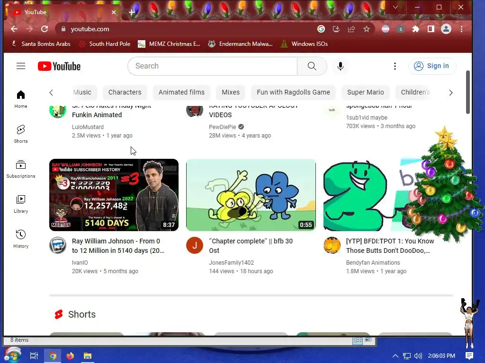Open JonesFamily1402 channel avatar
The width and height of the screenshot is (485, 363).
click(195, 245)
